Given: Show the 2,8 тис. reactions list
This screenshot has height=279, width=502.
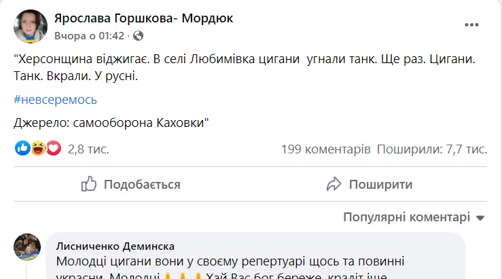Looking at the screenshot, I should (x=88, y=149).
